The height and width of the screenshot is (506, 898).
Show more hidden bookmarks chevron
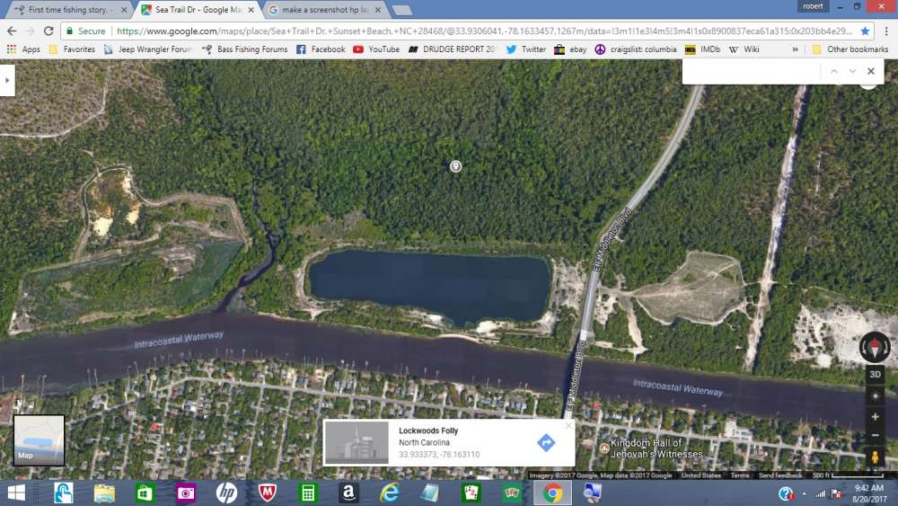[x=795, y=49]
